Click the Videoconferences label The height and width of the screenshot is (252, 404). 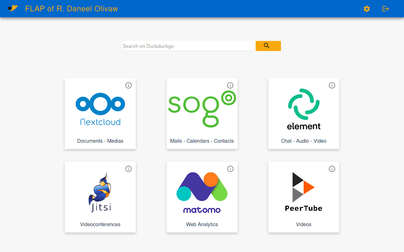100,224
